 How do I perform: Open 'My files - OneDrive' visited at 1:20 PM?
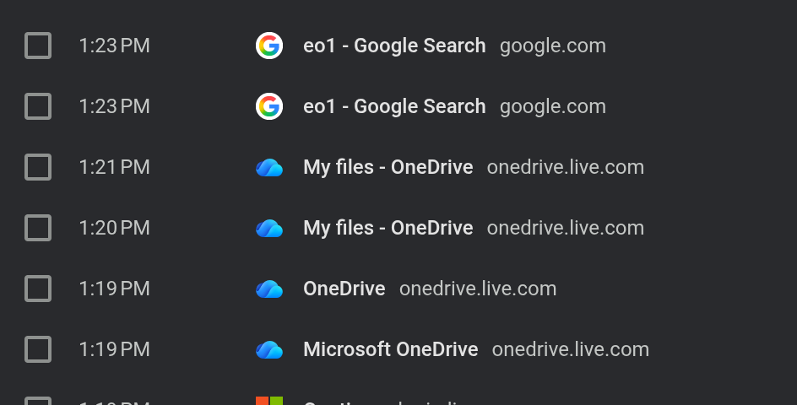pyautogui.click(x=388, y=228)
